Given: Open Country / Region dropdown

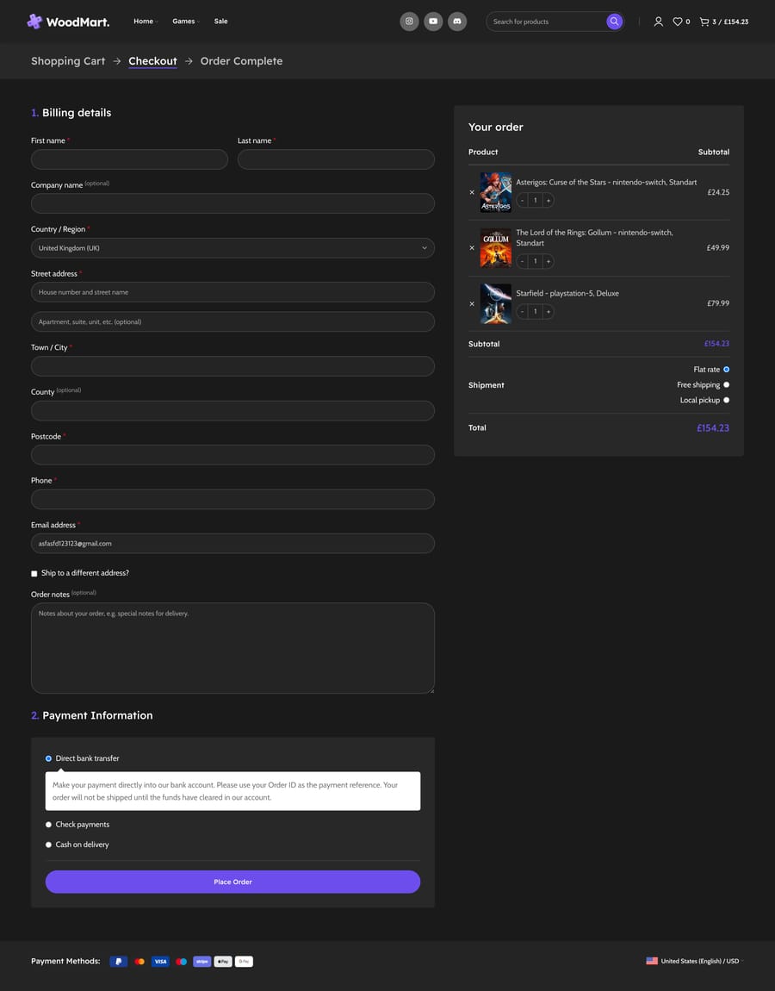Looking at the screenshot, I should [232, 248].
